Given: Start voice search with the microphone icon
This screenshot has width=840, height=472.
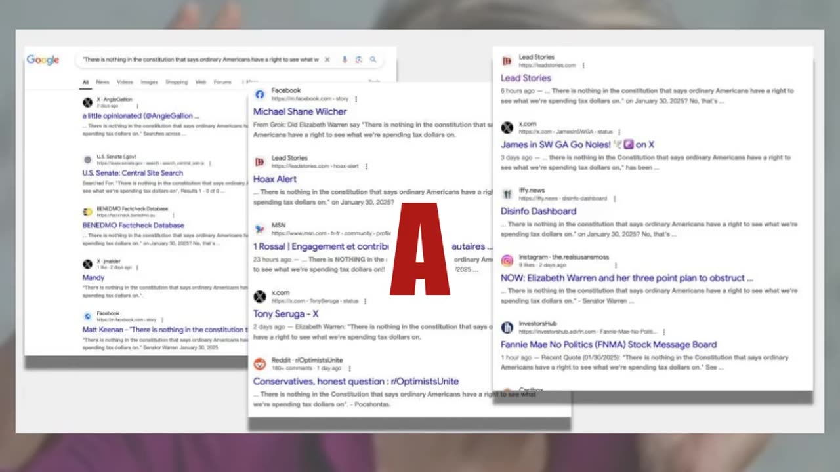Looking at the screenshot, I should coord(345,60).
